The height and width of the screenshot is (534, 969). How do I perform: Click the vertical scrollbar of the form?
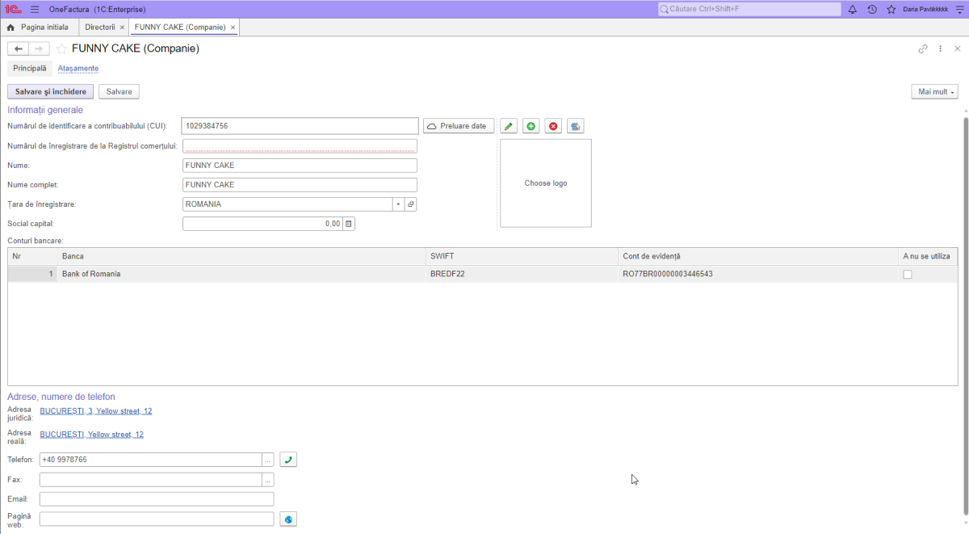tap(965, 315)
